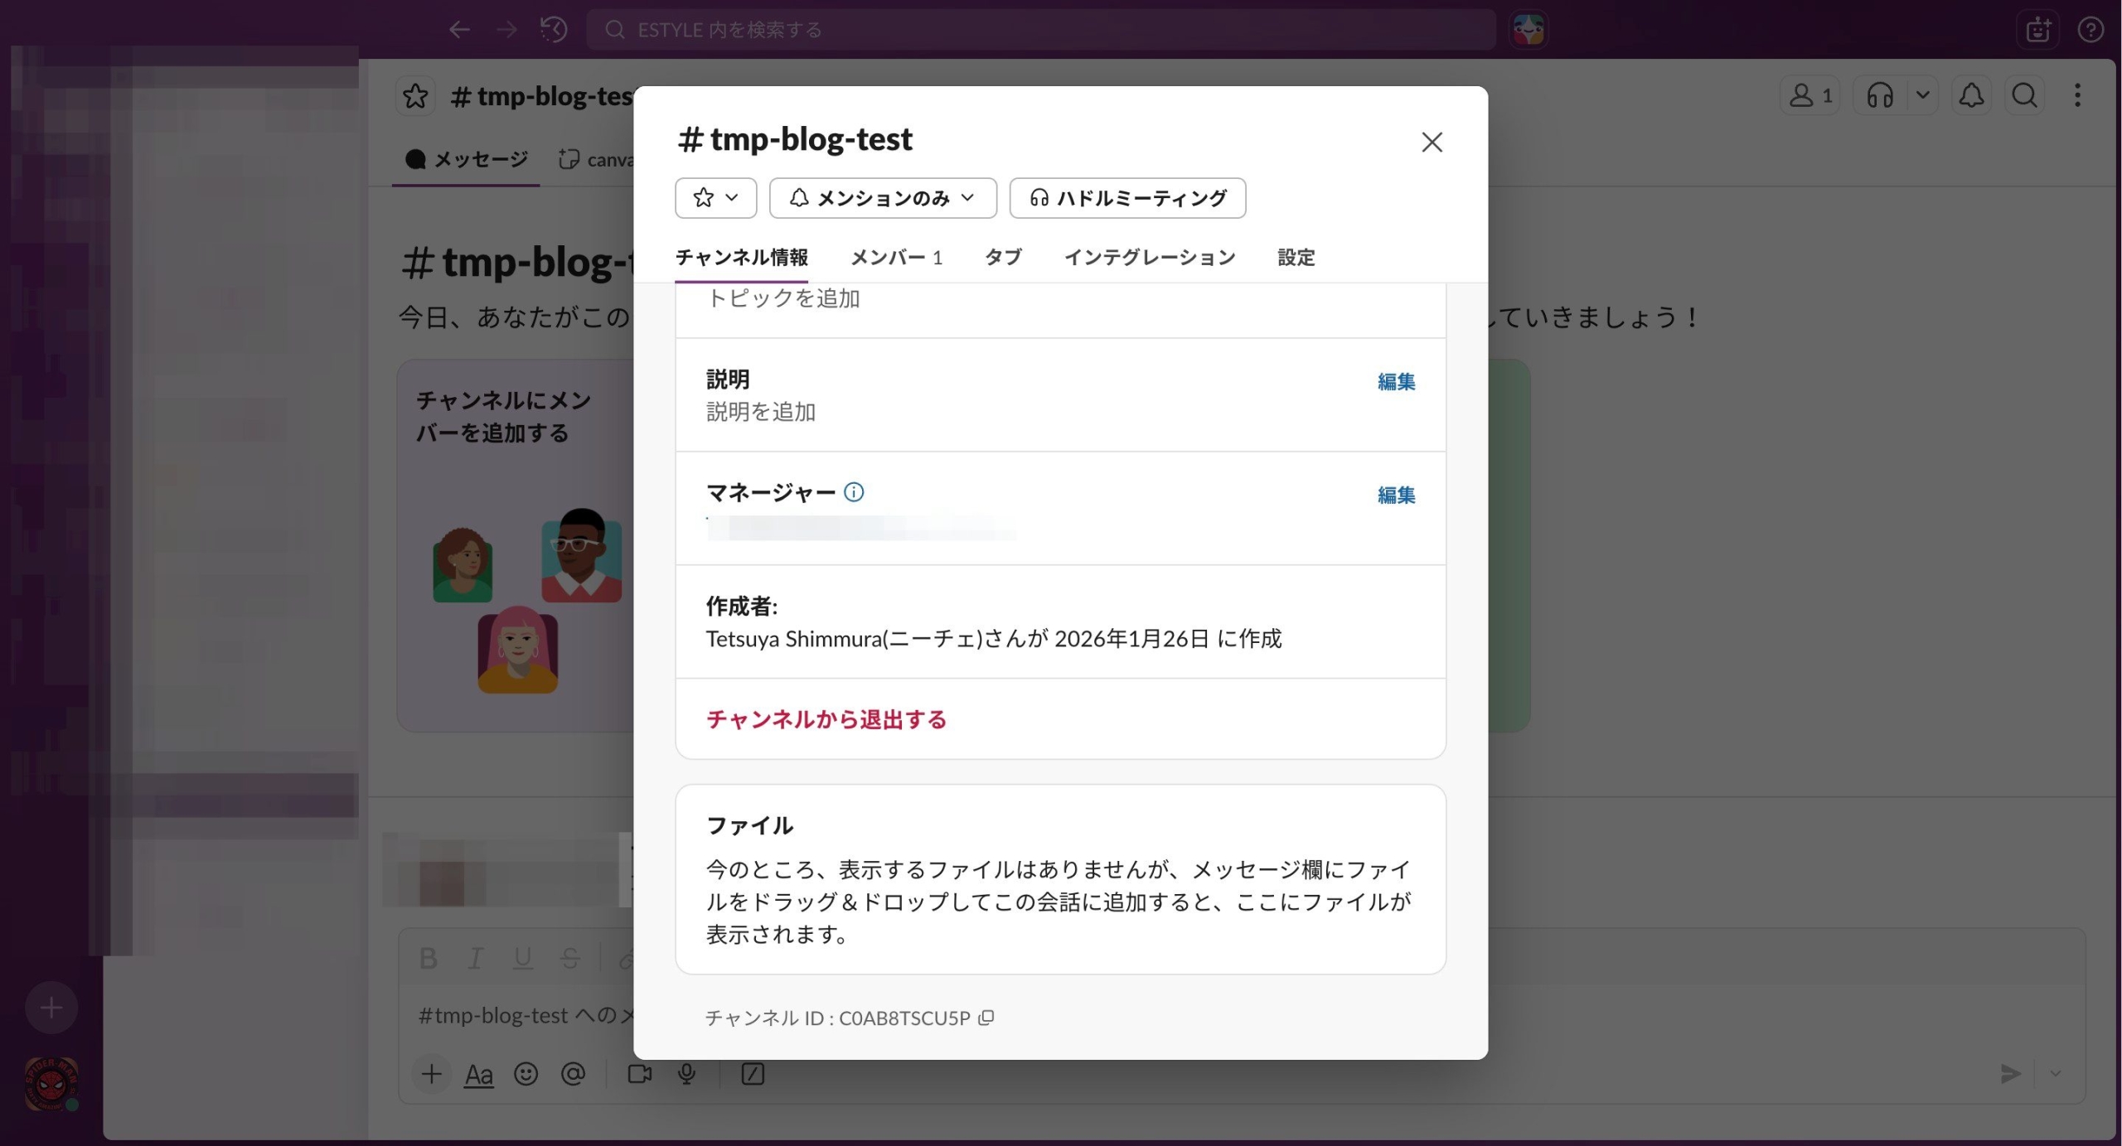Click the ESTYLE search field

[1040, 30]
